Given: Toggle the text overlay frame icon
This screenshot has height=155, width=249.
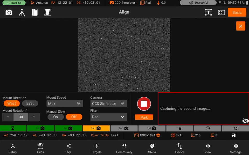Looking at the screenshot, I should [208, 12].
